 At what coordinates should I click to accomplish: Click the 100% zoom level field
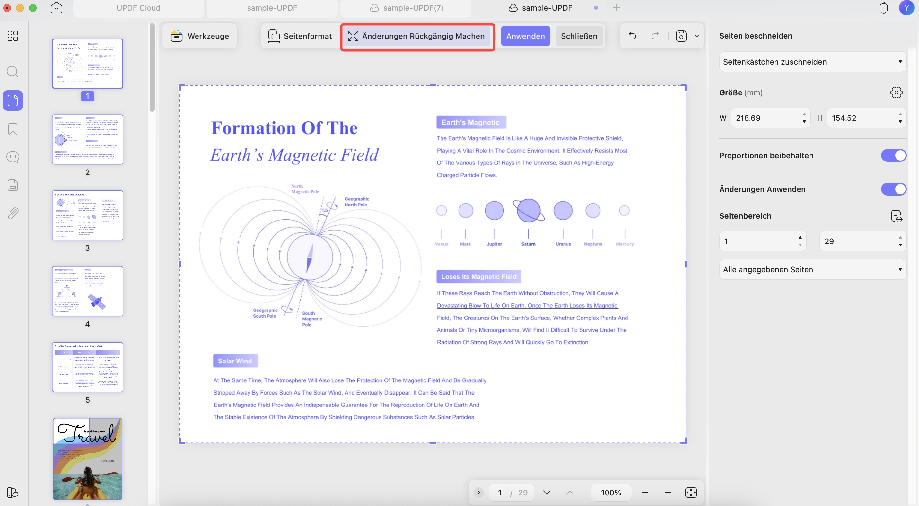tap(611, 493)
